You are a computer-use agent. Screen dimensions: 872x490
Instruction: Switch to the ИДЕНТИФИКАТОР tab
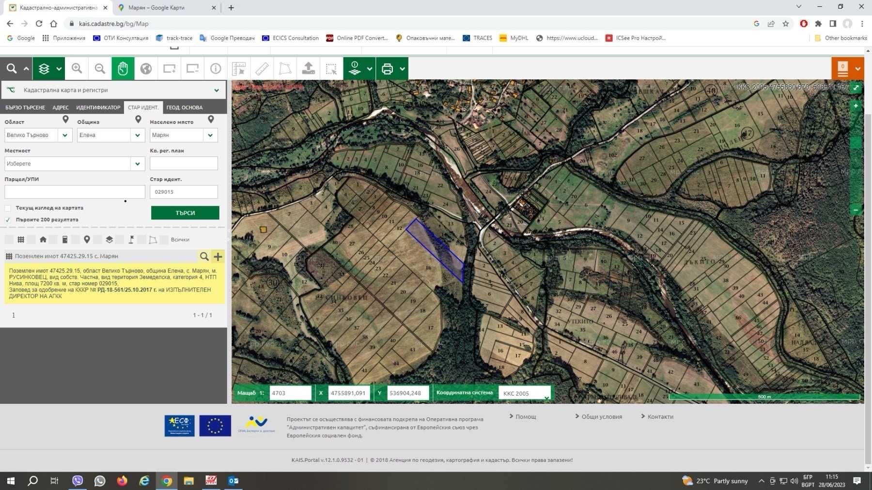pyautogui.click(x=98, y=107)
